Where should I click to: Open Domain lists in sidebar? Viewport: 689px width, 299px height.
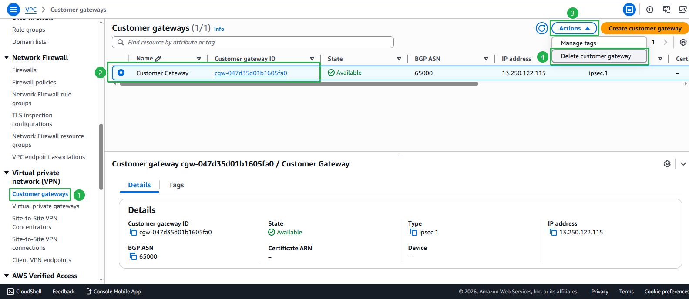tap(29, 42)
